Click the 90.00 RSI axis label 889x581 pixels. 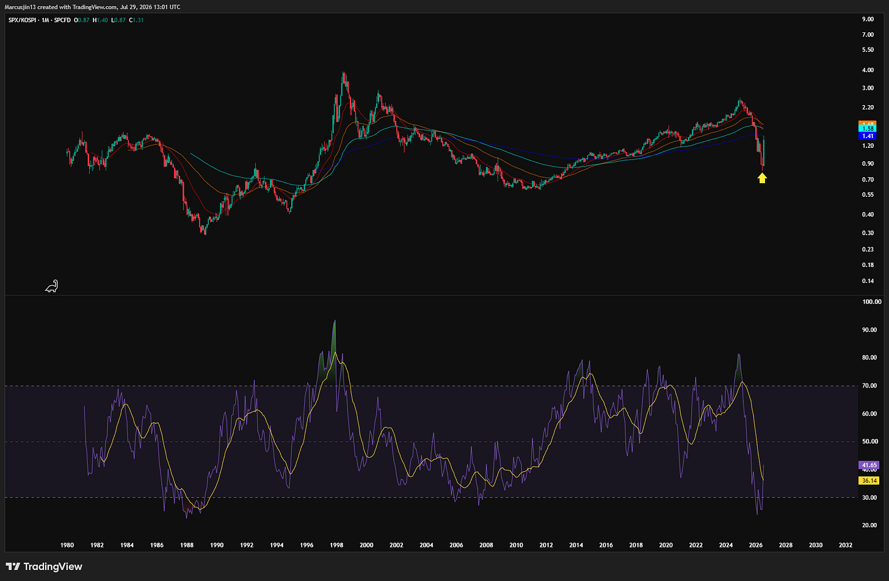tap(869, 330)
